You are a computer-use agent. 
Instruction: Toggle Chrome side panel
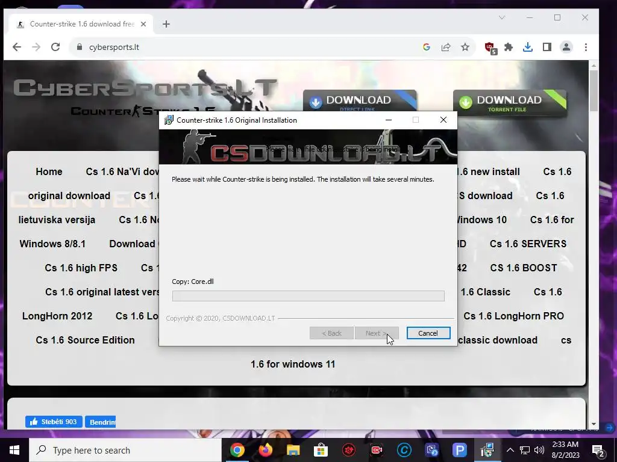pyautogui.click(x=547, y=47)
